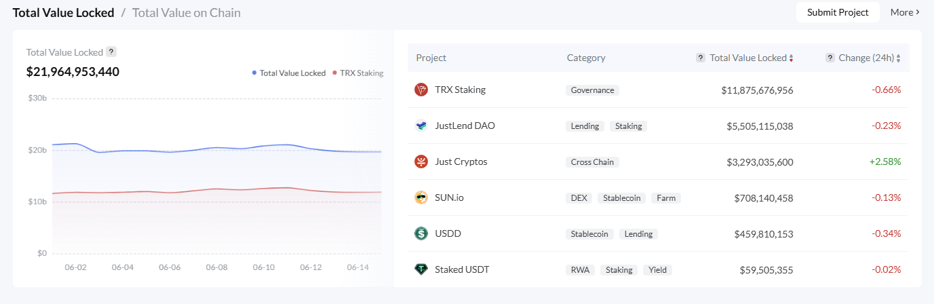Sort table by Total Value Locked arrows

click(x=791, y=58)
